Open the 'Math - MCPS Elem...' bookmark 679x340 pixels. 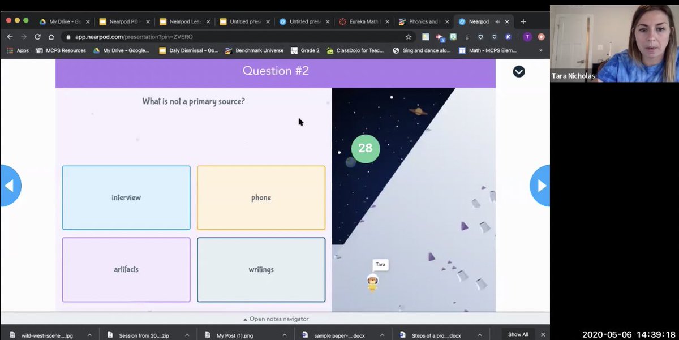pyautogui.click(x=488, y=50)
